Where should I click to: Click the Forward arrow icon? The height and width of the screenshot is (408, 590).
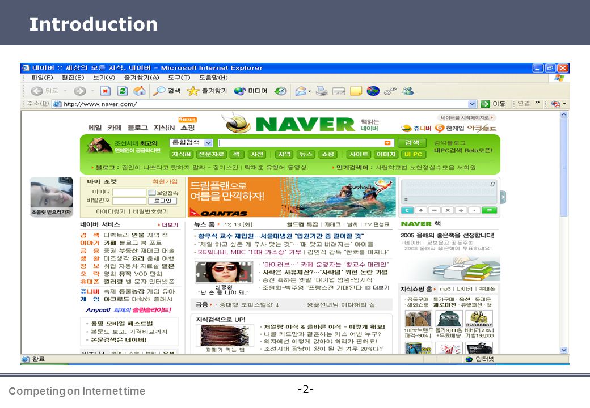tap(79, 91)
